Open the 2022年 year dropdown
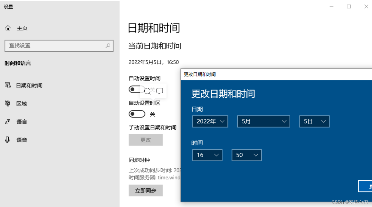 tap(210, 121)
